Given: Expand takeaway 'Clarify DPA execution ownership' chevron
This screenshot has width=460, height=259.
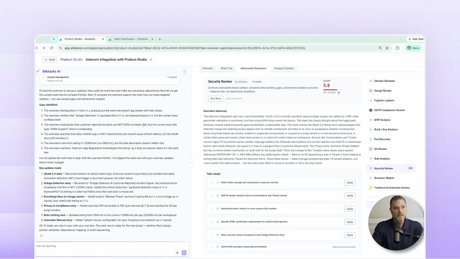Looking at the screenshot, I should point(211,247).
